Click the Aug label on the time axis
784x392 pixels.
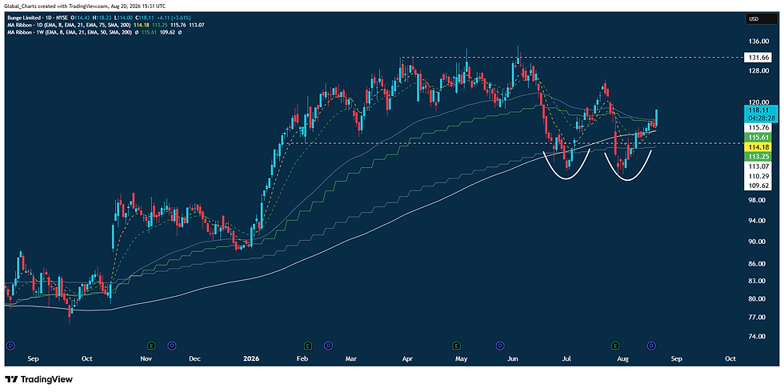click(x=622, y=358)
